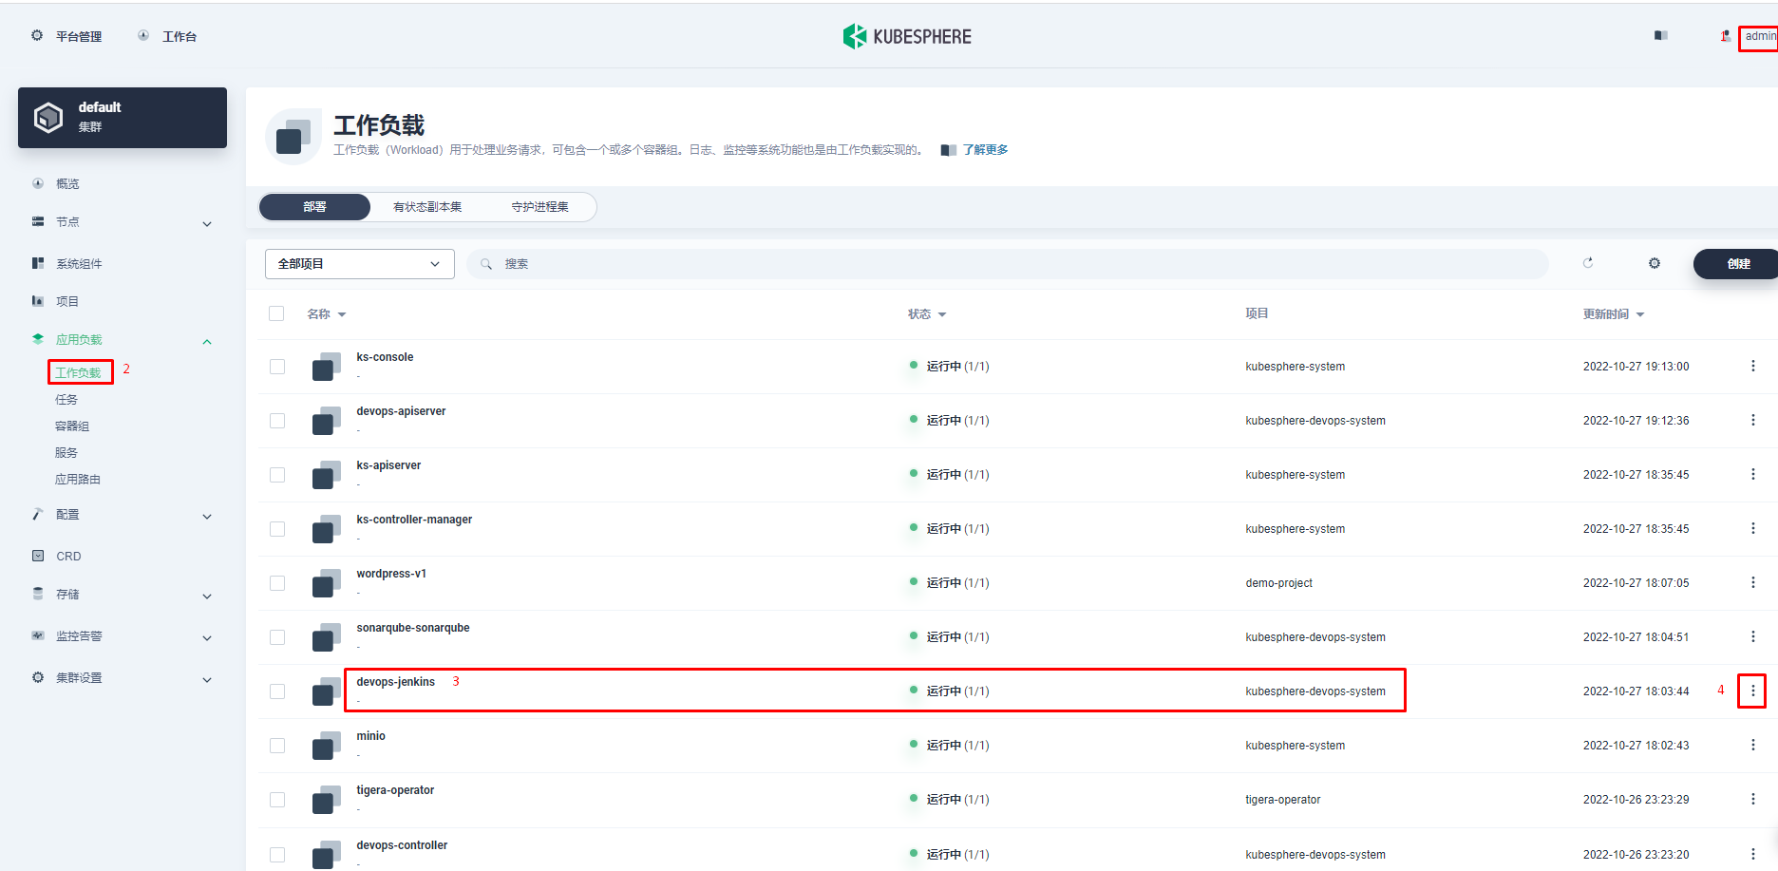Click the CRD sidebar icon

[38, 556]
